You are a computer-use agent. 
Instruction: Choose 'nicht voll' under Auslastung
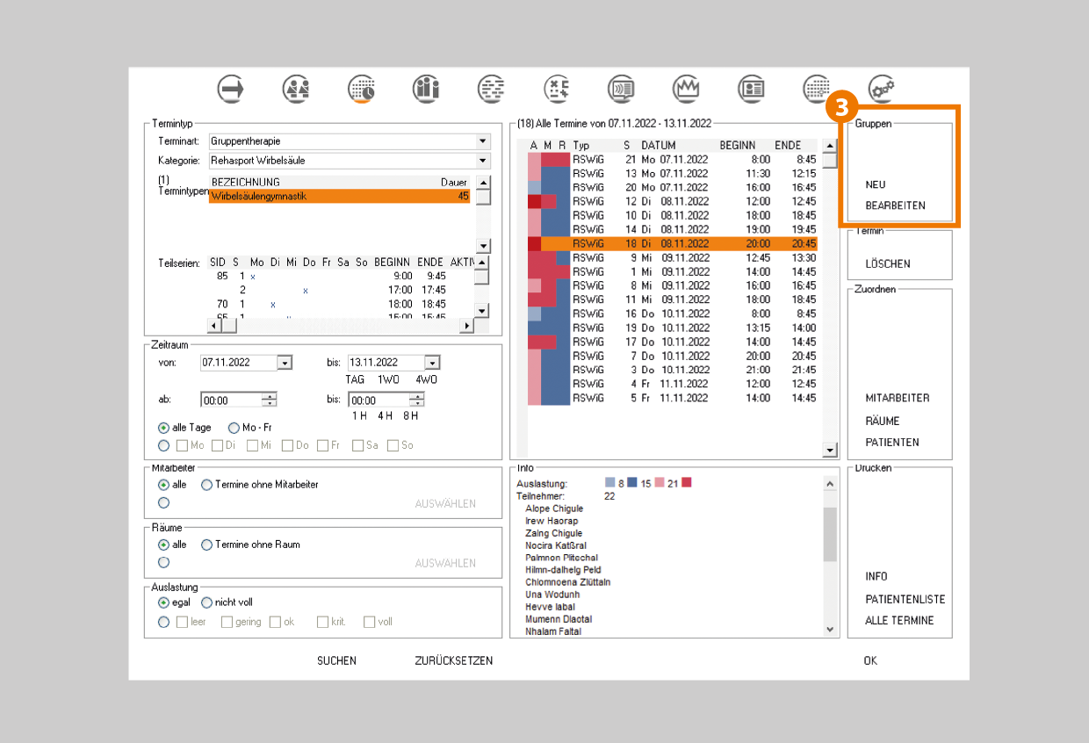(207, 602)
